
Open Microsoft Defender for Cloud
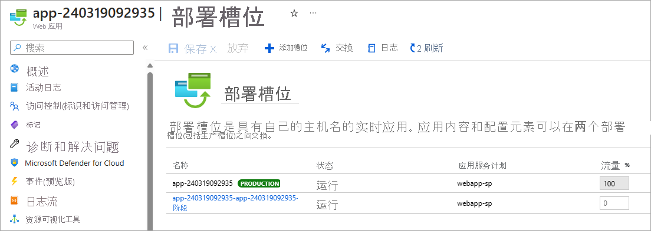coord(74,163)
